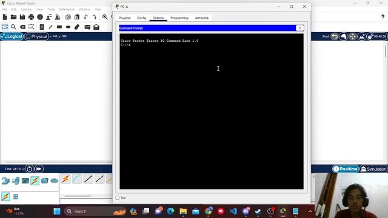Open the Activity Wizard toolbar icon
The height and width of the screenshot is (218, 388).
point(48,17)
